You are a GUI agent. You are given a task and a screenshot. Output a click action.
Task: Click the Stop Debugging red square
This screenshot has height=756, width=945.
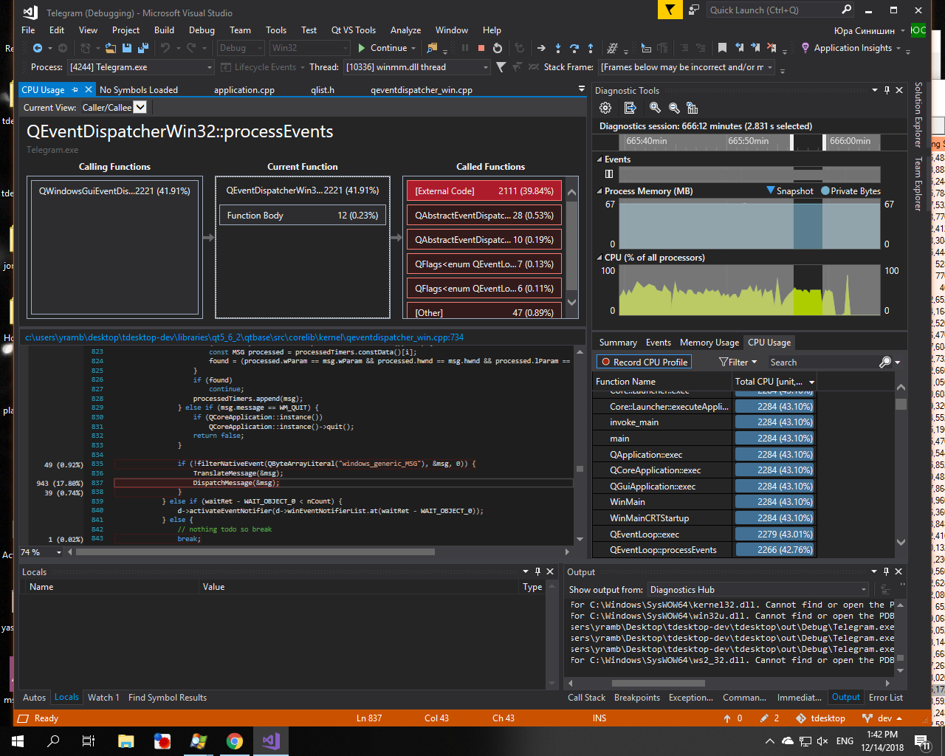[x=481, y=48]
